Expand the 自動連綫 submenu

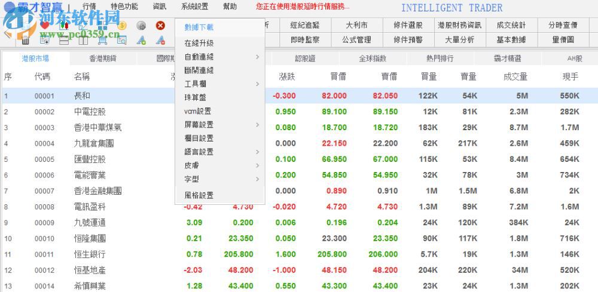click(x=220, y=57)
